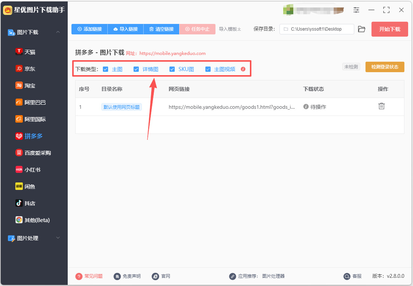This screenshot has height=286, width=413.
Task: Click the 任务中止 button
Action: coord(197,29)
